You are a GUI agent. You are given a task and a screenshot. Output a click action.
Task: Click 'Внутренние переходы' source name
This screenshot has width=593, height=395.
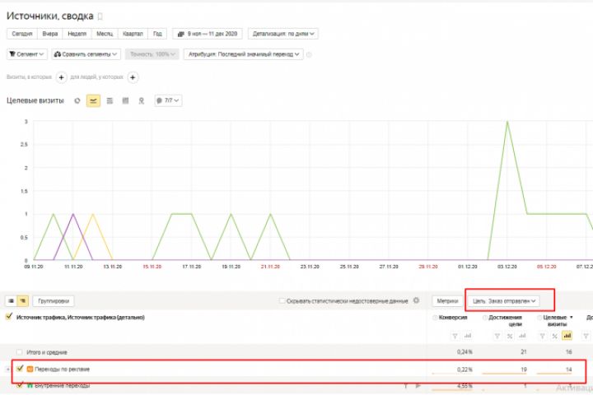62,386
